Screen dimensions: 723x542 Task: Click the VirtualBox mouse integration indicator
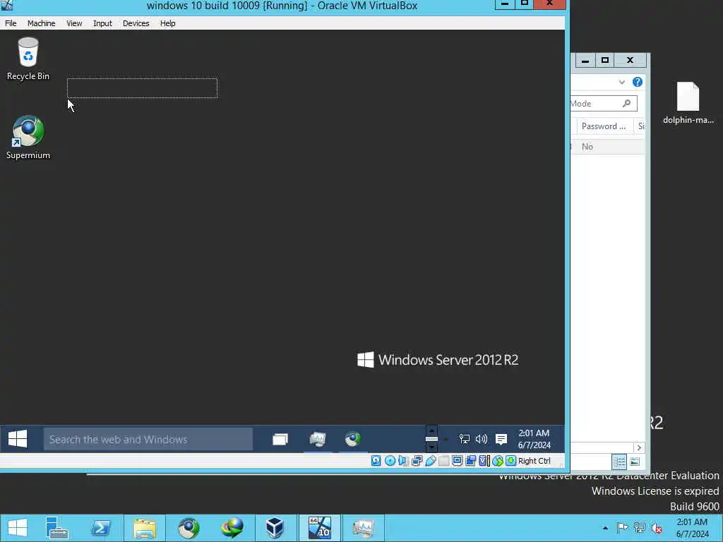498,461
